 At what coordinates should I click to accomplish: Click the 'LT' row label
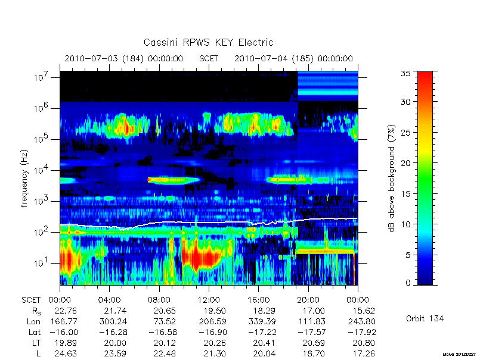pos(36,343)
